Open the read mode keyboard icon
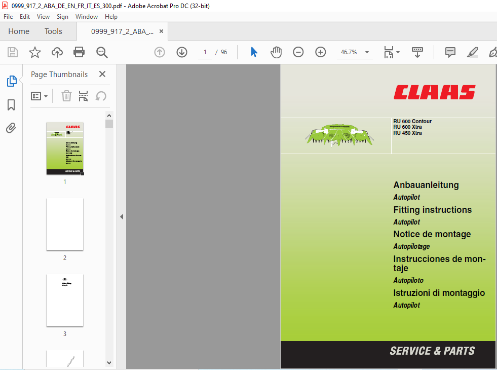This screenshot has width=497, height=370. click(x=417, y=52)
